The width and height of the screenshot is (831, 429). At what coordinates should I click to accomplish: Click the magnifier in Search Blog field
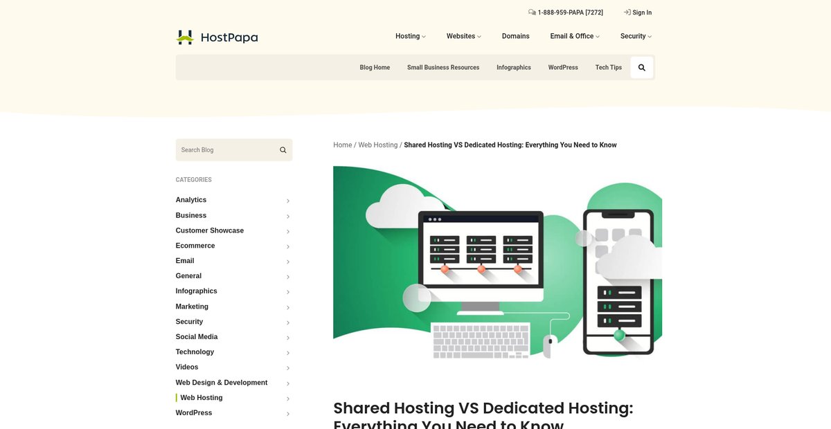pyautogui.click(x=283, y=150)
